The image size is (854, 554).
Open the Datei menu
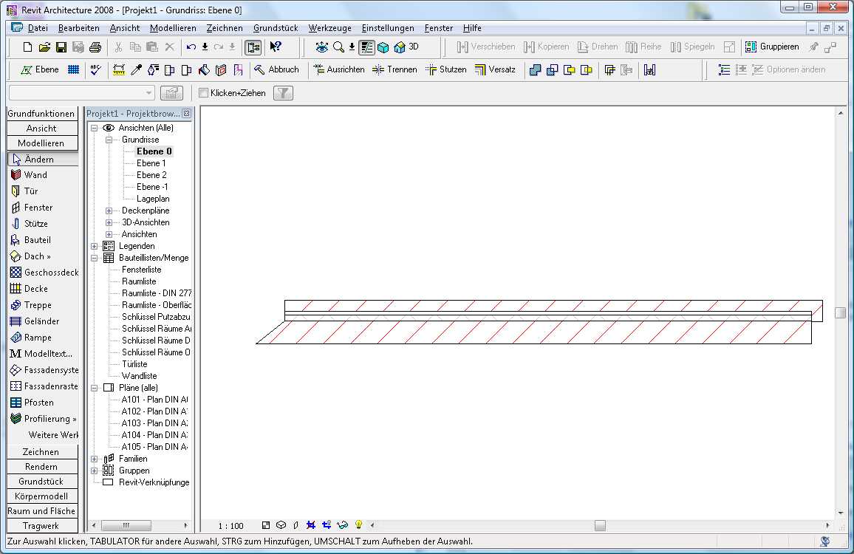click(38, 28)
